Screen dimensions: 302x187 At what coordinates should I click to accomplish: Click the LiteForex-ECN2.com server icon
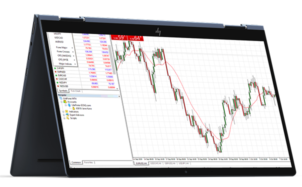pyautogui.click(x=69, y=105)
